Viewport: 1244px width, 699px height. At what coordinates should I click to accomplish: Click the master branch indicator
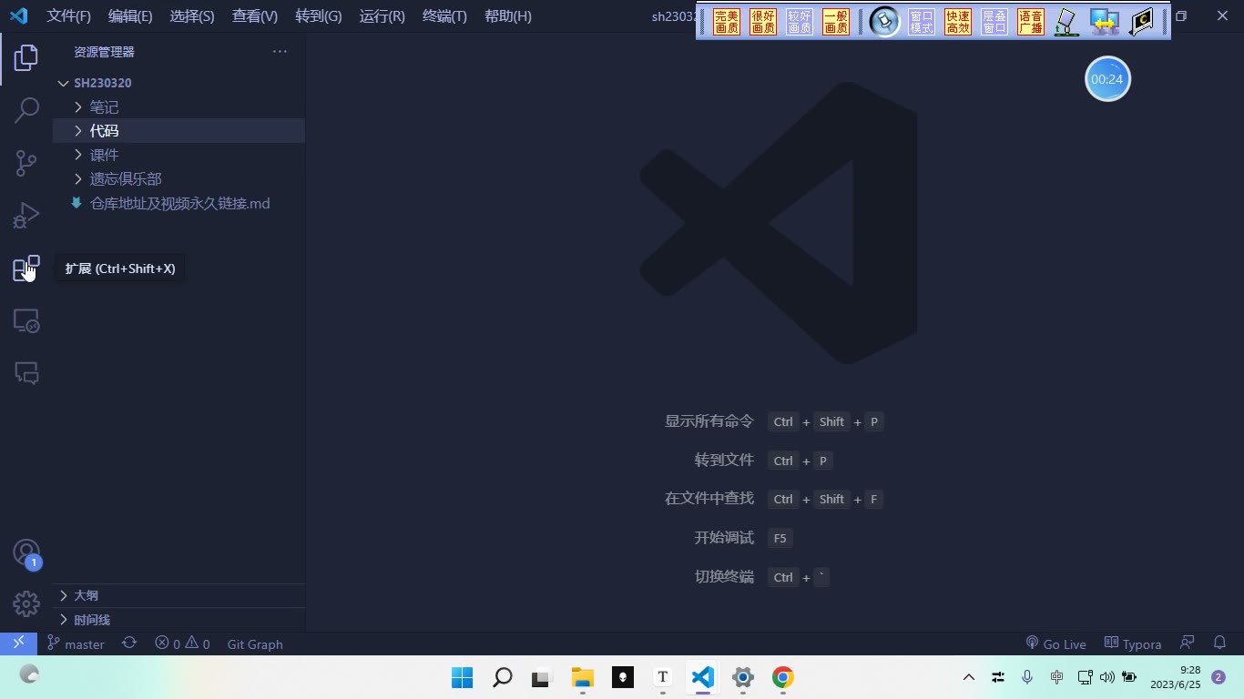coord(76,643)
